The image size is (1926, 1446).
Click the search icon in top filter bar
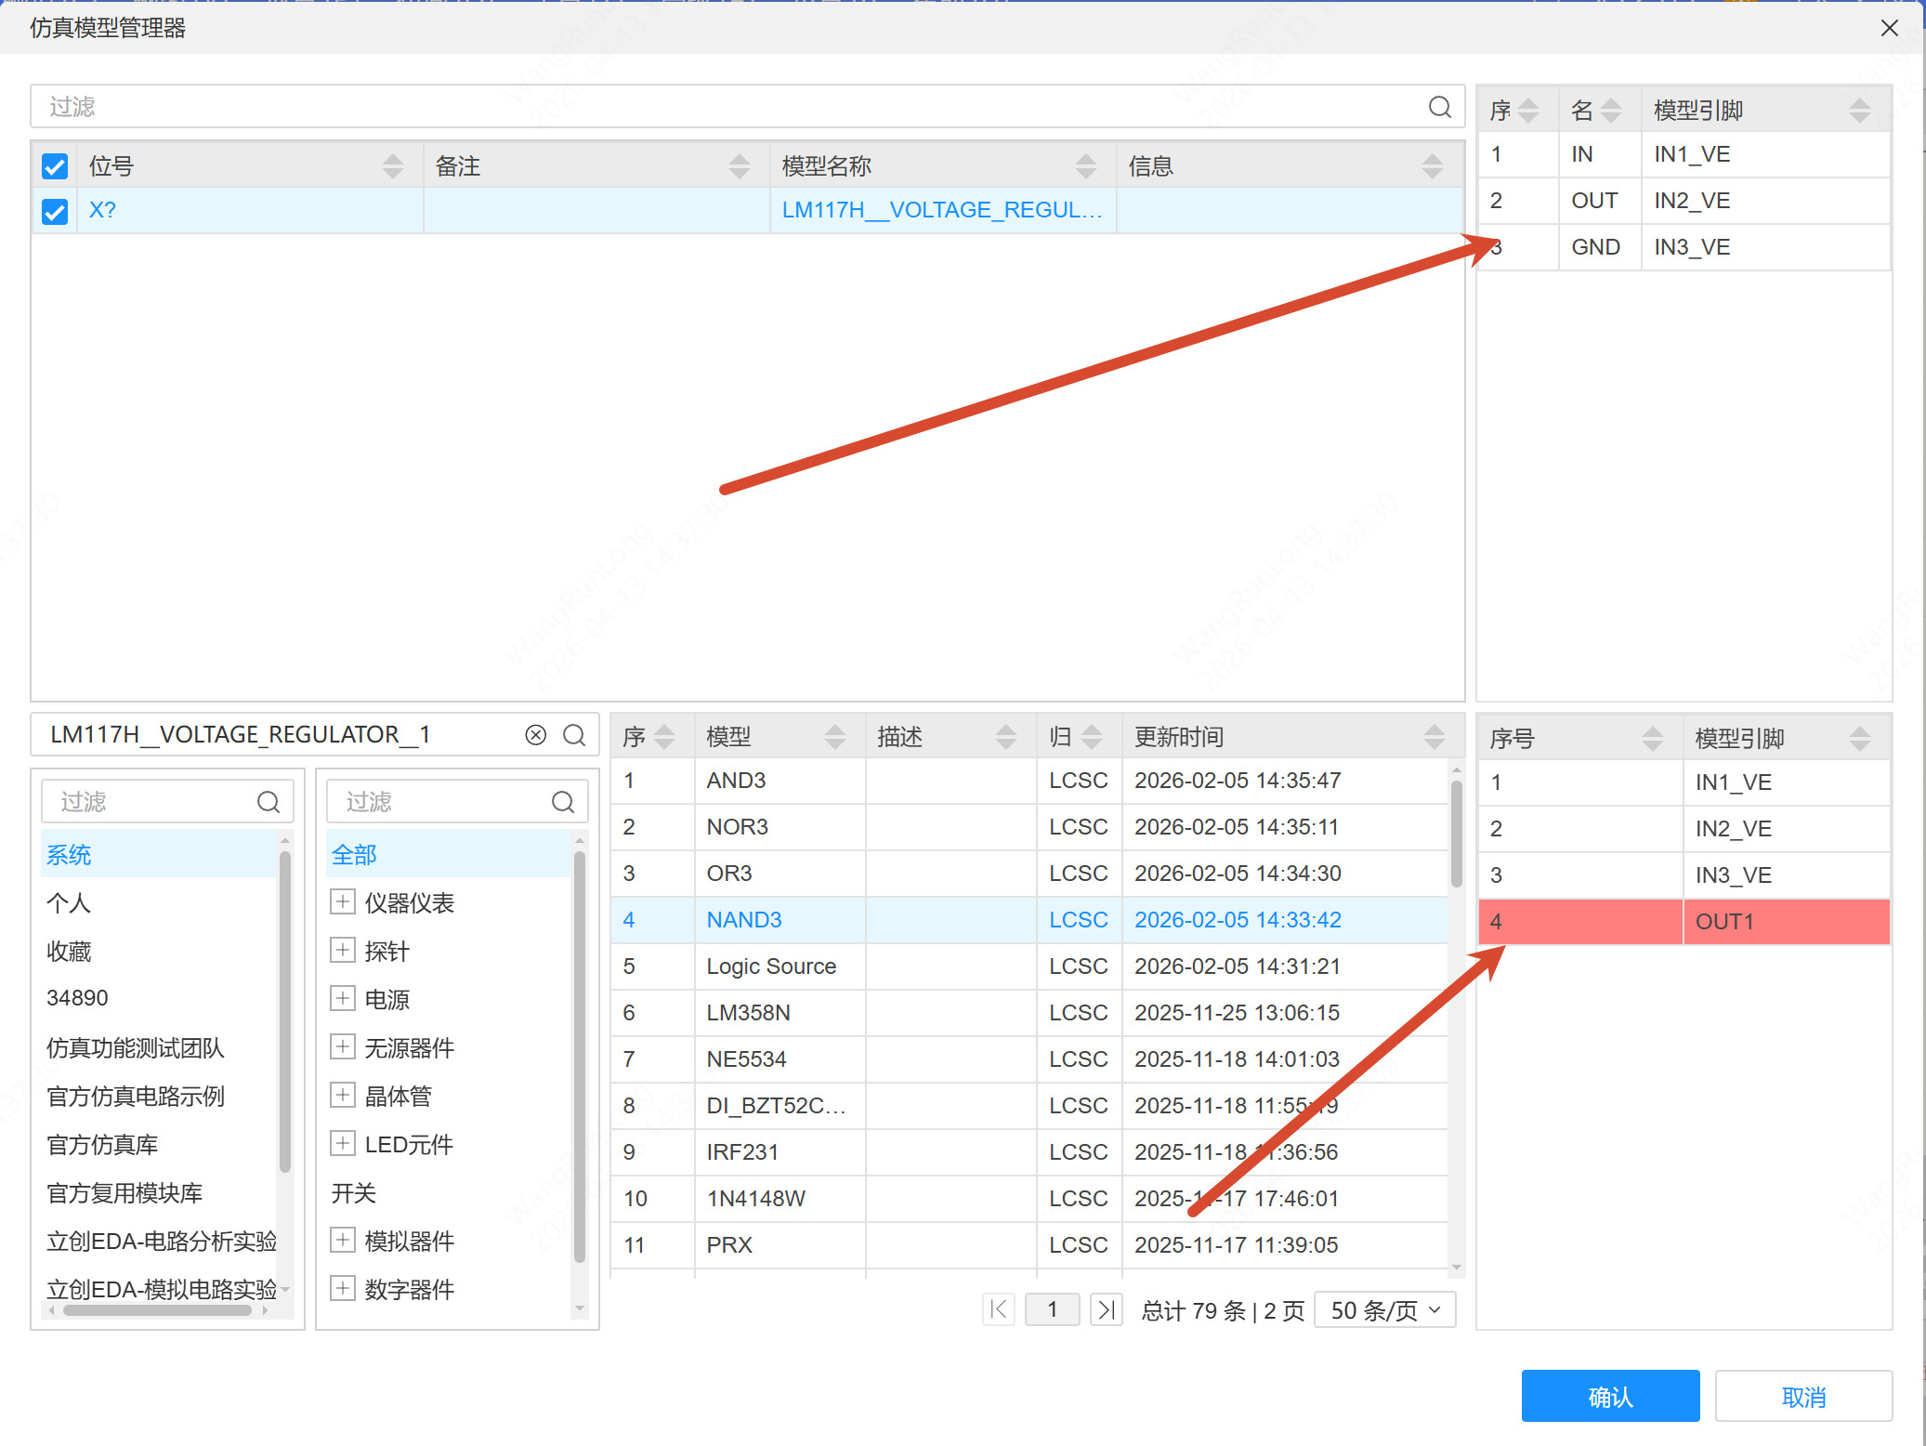tap(1439, 107)
